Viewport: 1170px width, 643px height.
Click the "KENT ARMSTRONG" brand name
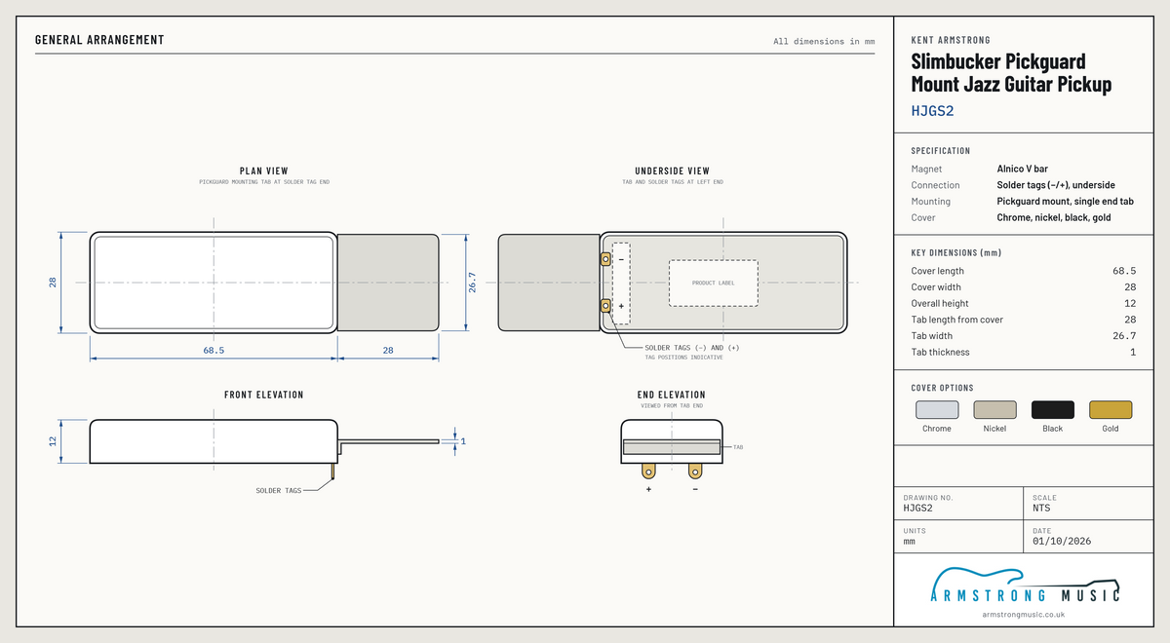pyautogui.click(x=951, y=40)
